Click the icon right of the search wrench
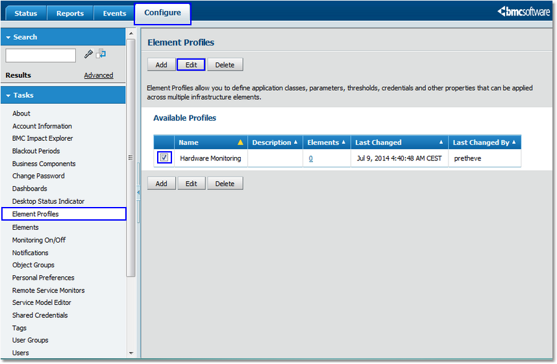Image resolution: width=557 pixels, height=364 pixels. pyautogui.click(x=101, y=54)
